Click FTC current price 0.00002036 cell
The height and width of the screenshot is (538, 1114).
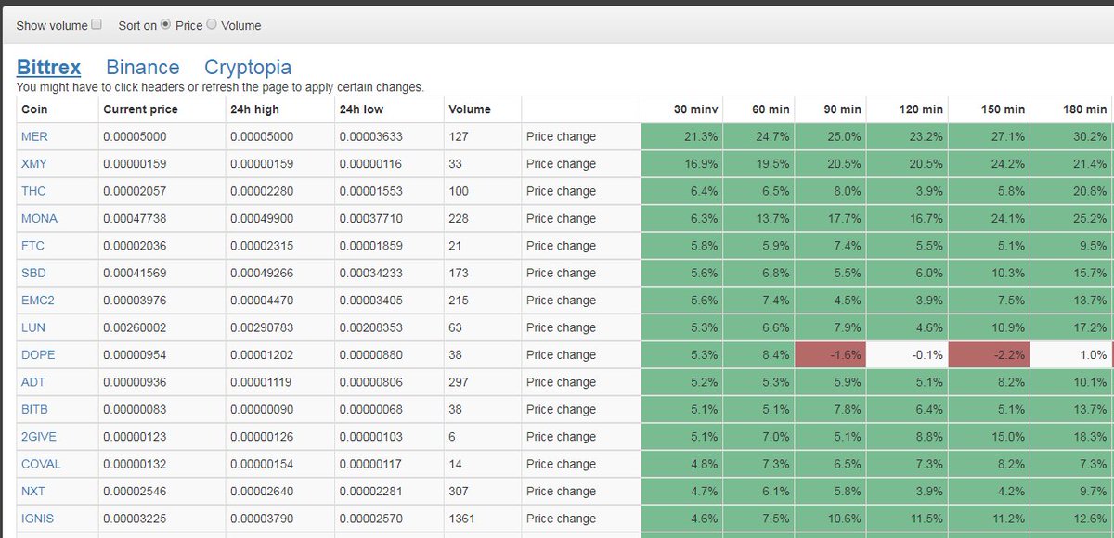[162, 246]
